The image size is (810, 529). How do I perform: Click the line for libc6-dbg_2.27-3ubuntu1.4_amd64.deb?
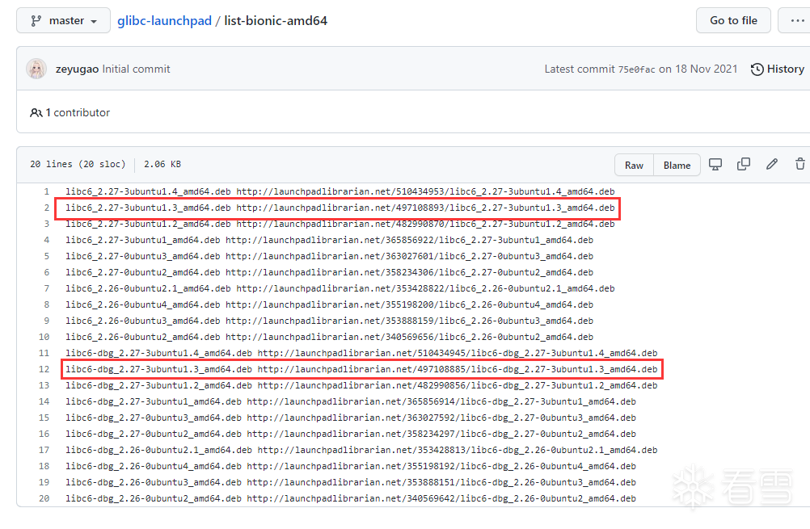(361, 353)
